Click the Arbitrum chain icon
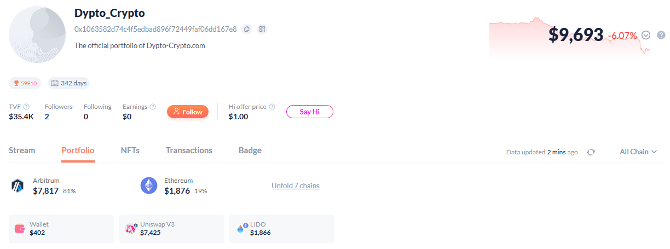Viewport: 670px width, 249px height. (18, 186)
